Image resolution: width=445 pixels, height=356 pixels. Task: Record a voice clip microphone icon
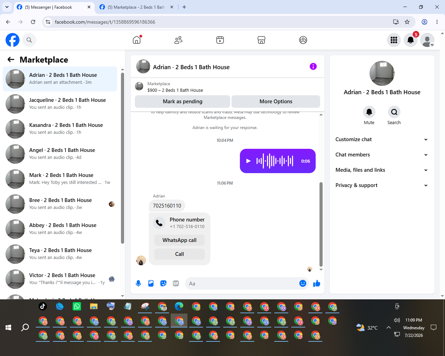(138, 283)
